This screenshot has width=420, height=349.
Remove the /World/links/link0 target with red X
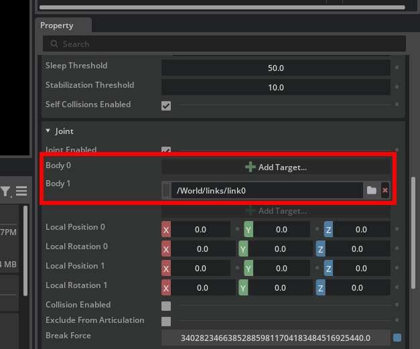coord(385,191)
